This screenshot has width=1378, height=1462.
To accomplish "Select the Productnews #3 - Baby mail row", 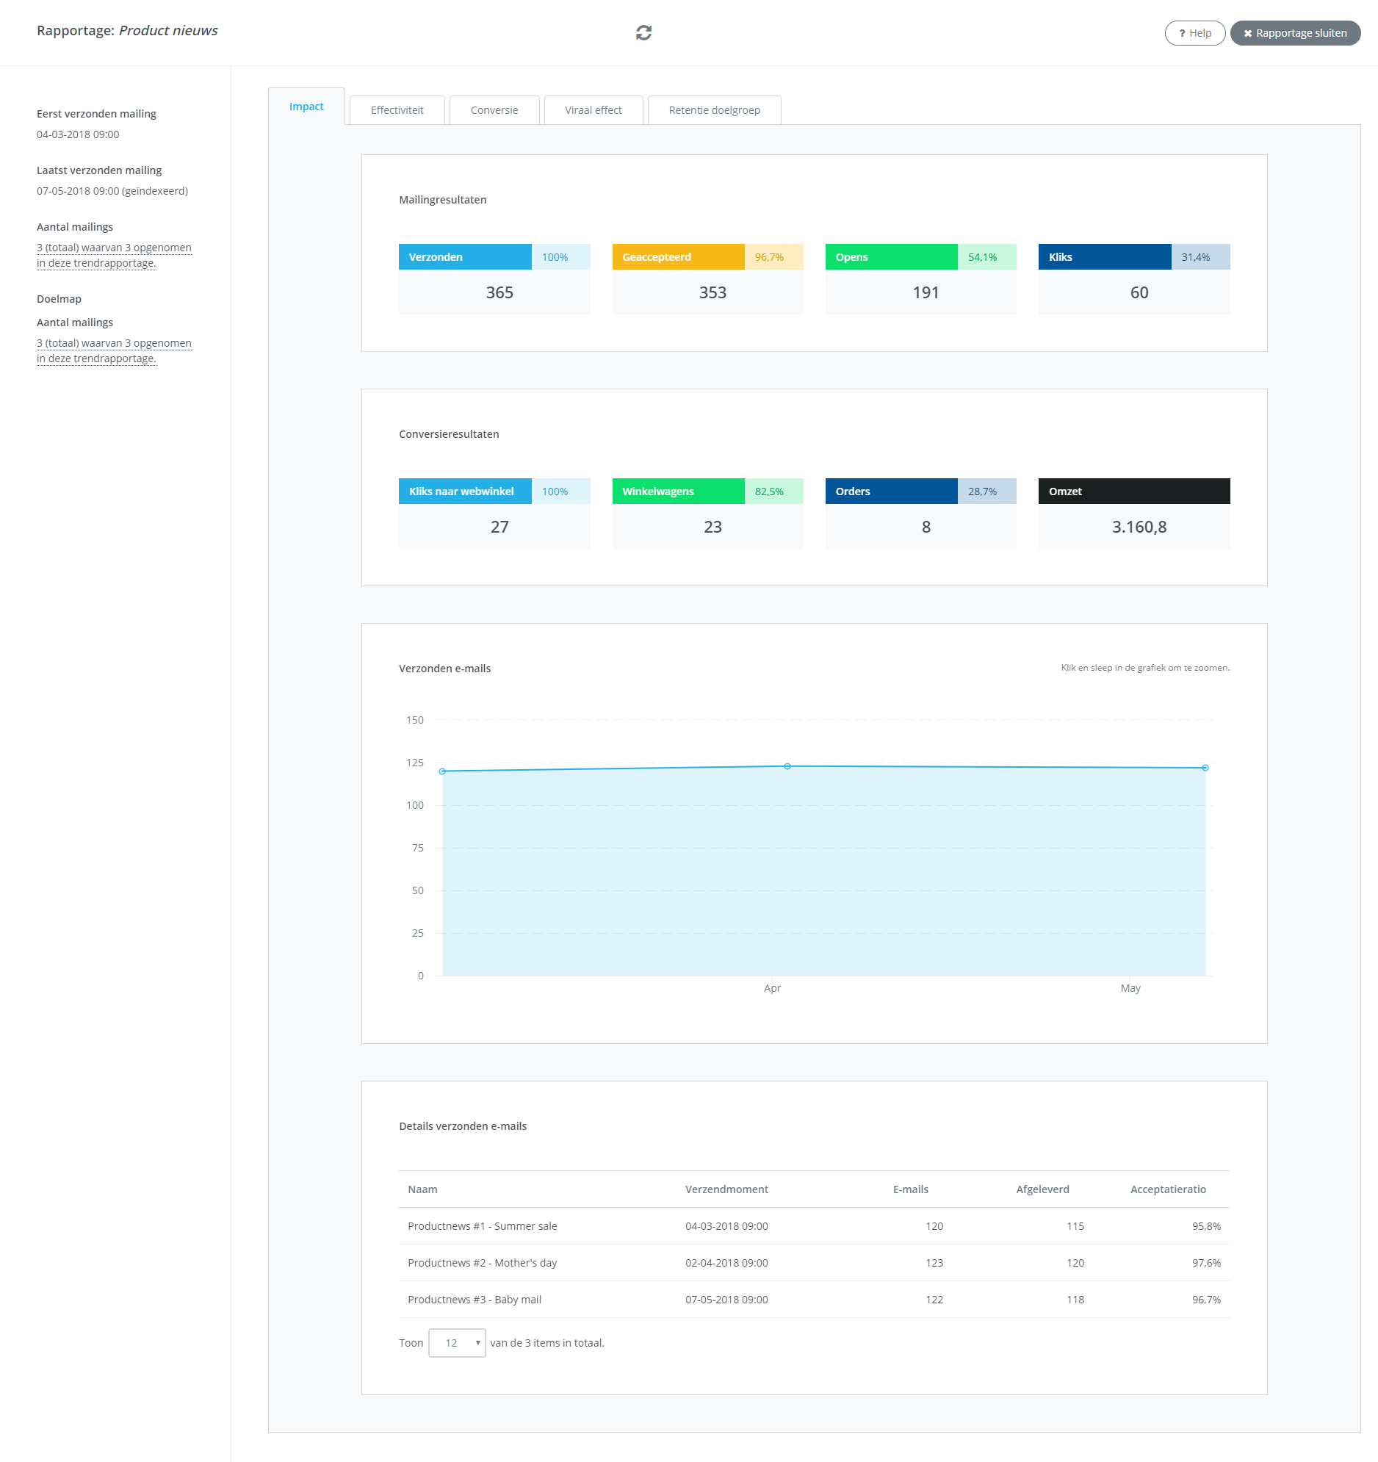I will pos(474,1300).
